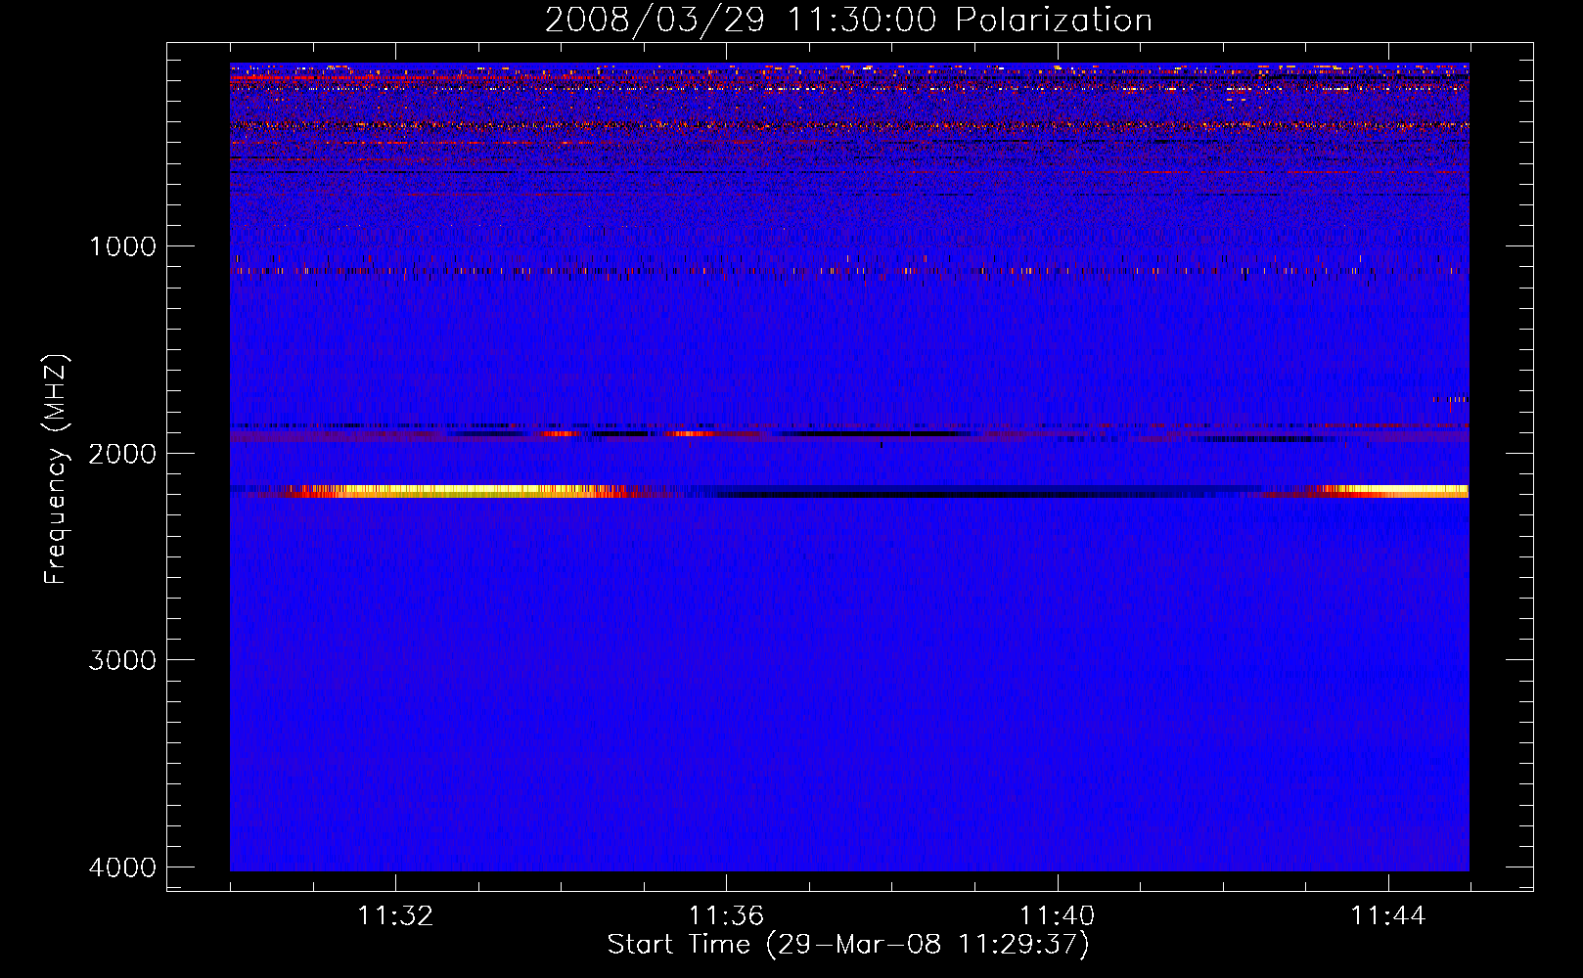1583x978 pixels.
Task: Click the red dotted interference line near 1100 MHz
Action: click(x=848, y=271)
